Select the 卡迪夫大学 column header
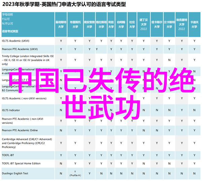The height and width of the screenshot is (181, 202). point(194,25)
